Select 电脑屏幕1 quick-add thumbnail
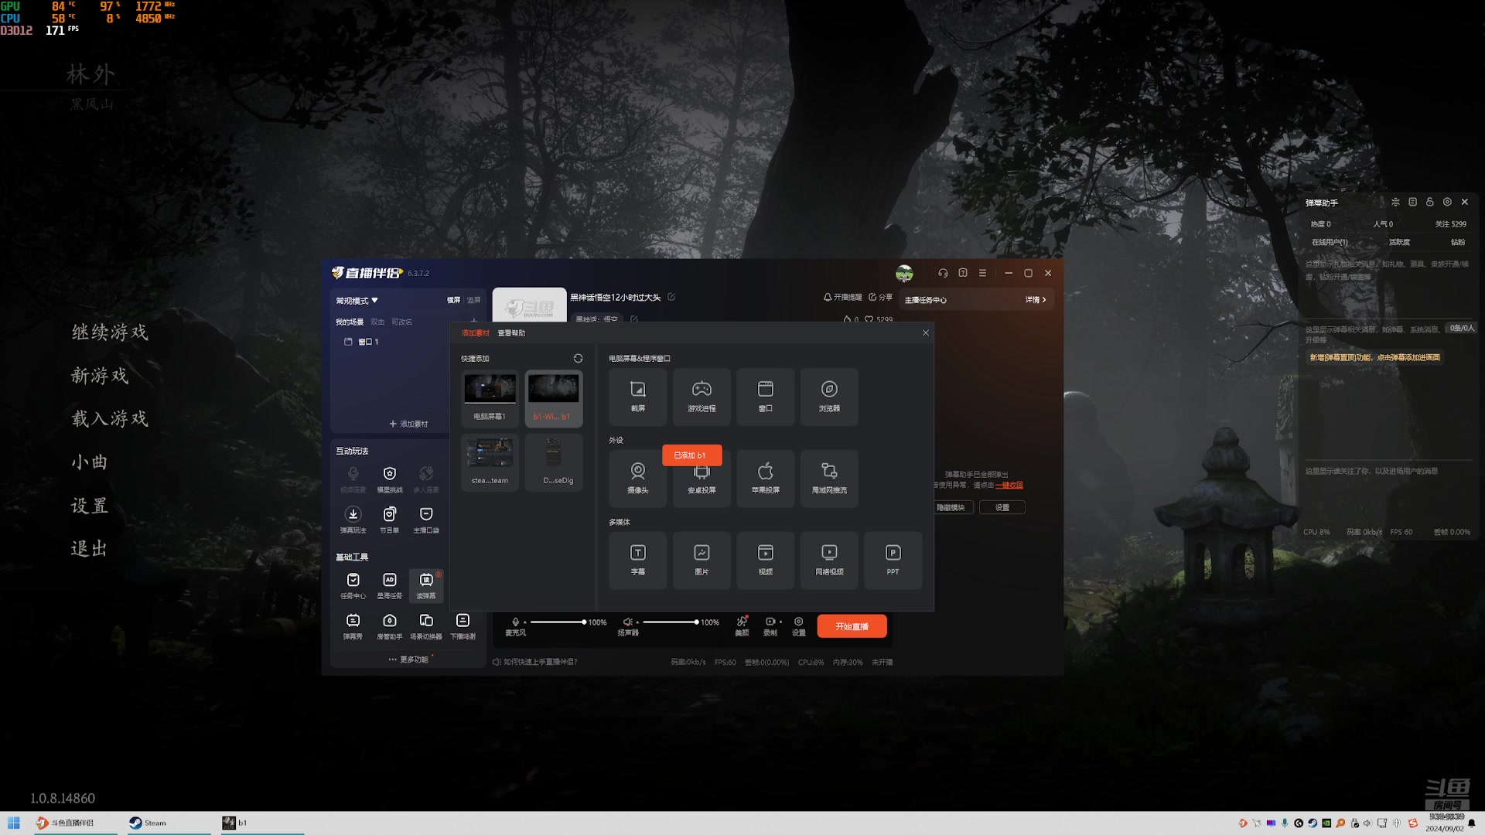The height and width of the screenshot is (835, 1485). (490, 397)
